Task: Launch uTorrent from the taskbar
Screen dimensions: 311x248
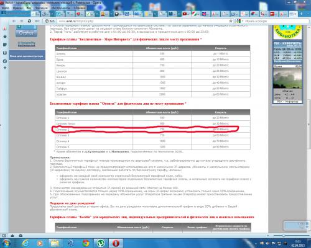Action: [101, 243]
